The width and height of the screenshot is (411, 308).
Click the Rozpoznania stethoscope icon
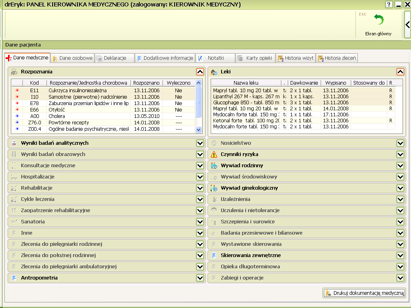click(14, 72)
